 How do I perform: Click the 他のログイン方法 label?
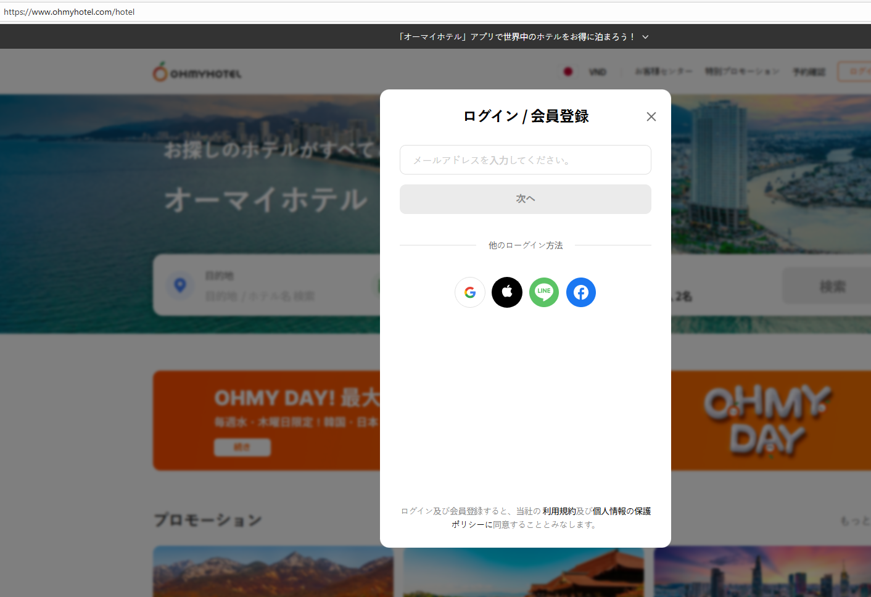click(x=526, y=245)
